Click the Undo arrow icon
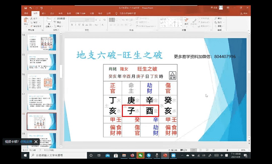Image resolution: width=272 pixels, height=164 pixels. (30, 8)
